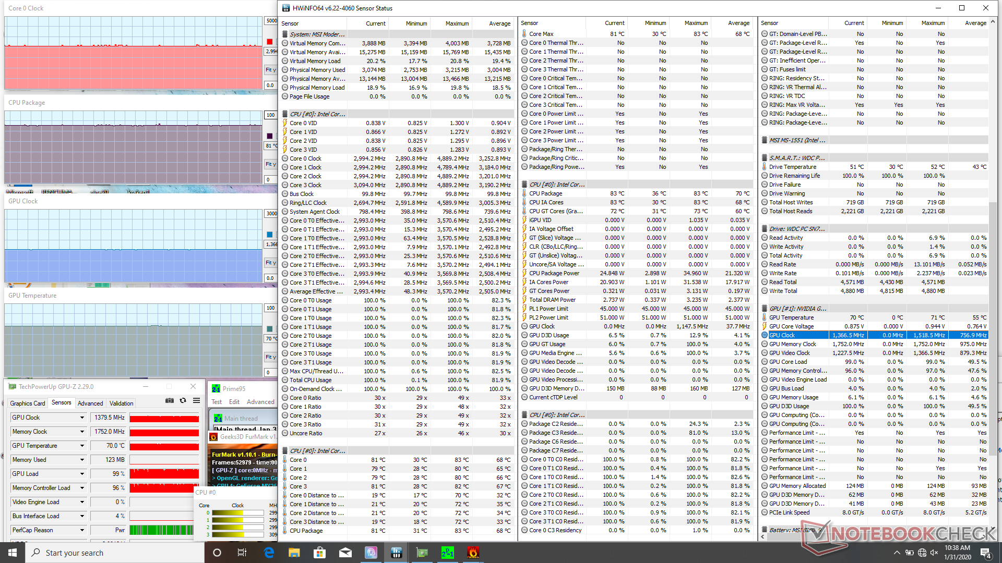Viewport: 1002px width, 563px height.
Task: Open the PerfCap Reason dropdown in GPU-Z
Action: (x=82, y=530)
